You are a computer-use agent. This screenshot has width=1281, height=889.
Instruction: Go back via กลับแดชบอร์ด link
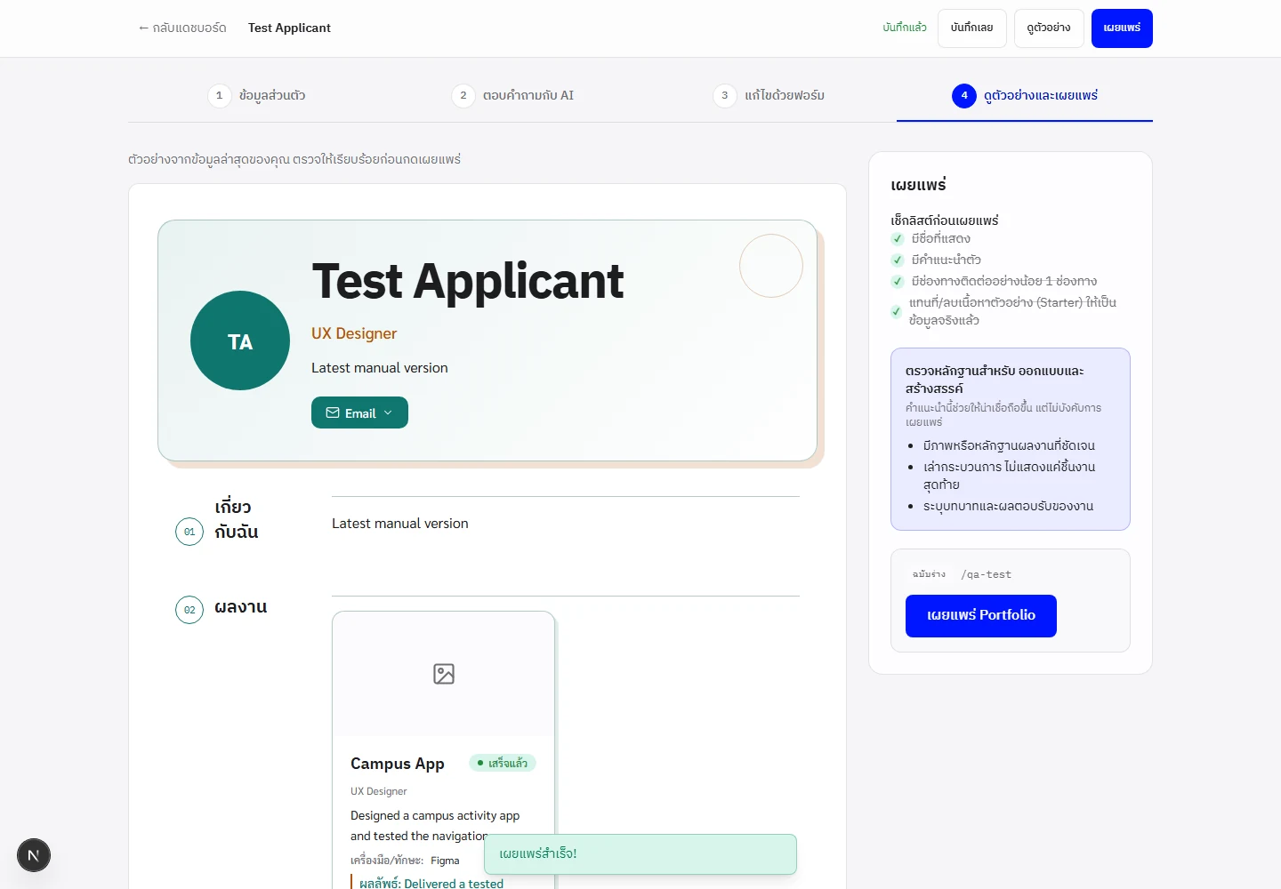[x=182, y=28]
